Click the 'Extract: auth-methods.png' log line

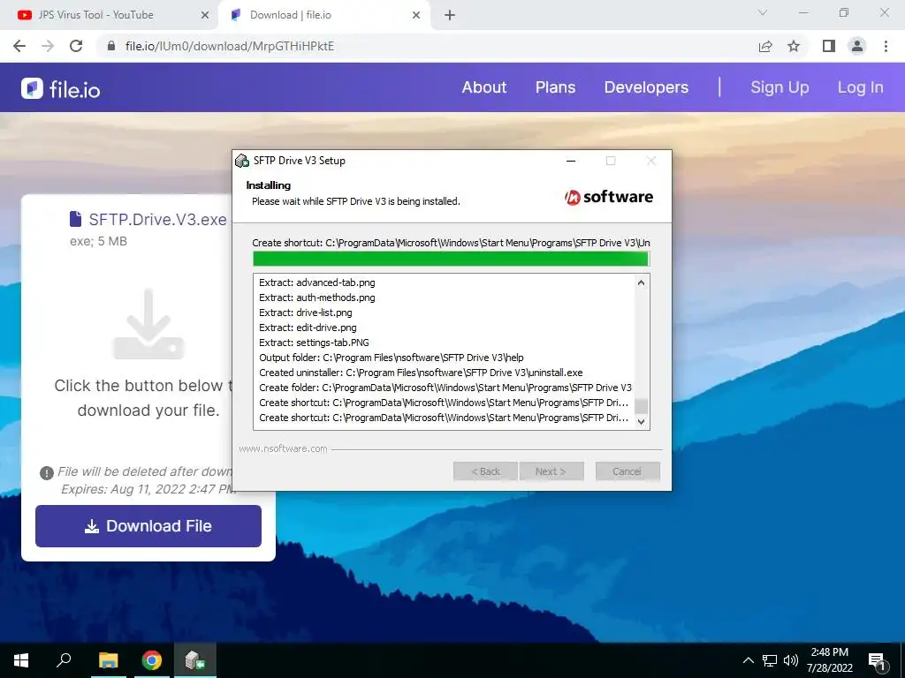pyautogui.click(x=317, y=298)
